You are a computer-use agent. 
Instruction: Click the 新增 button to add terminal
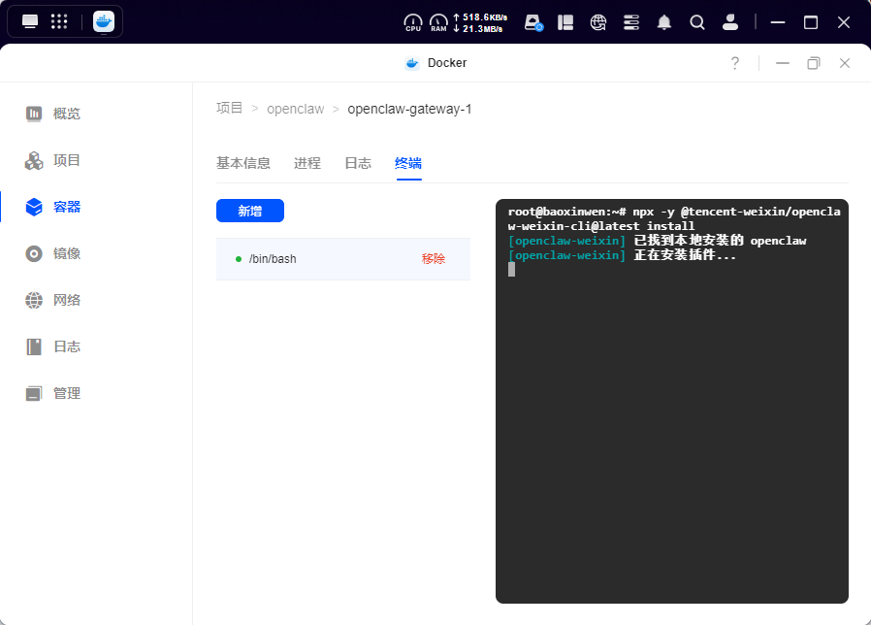(250, 211)
